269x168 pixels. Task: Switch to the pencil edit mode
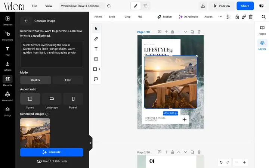(136, 6)
